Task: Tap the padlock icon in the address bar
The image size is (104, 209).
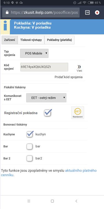Action: tap(7, 13)
